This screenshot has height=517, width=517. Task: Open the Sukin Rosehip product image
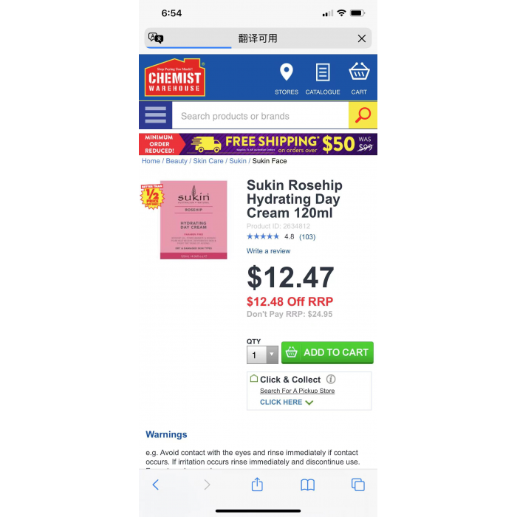point(194,219)
